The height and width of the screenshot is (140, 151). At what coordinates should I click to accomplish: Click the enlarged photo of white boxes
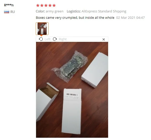click(72, 90)
